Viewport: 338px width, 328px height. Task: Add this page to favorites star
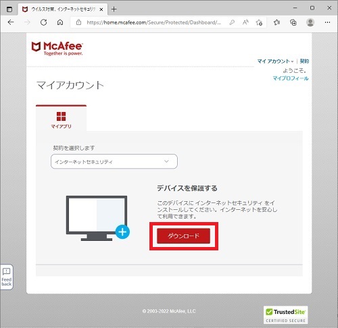click(x=259, y=22)
